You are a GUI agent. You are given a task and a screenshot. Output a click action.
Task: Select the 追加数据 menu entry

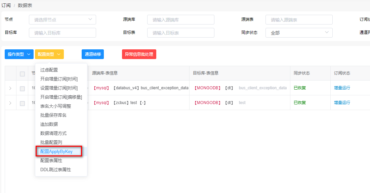click(49, 124)
